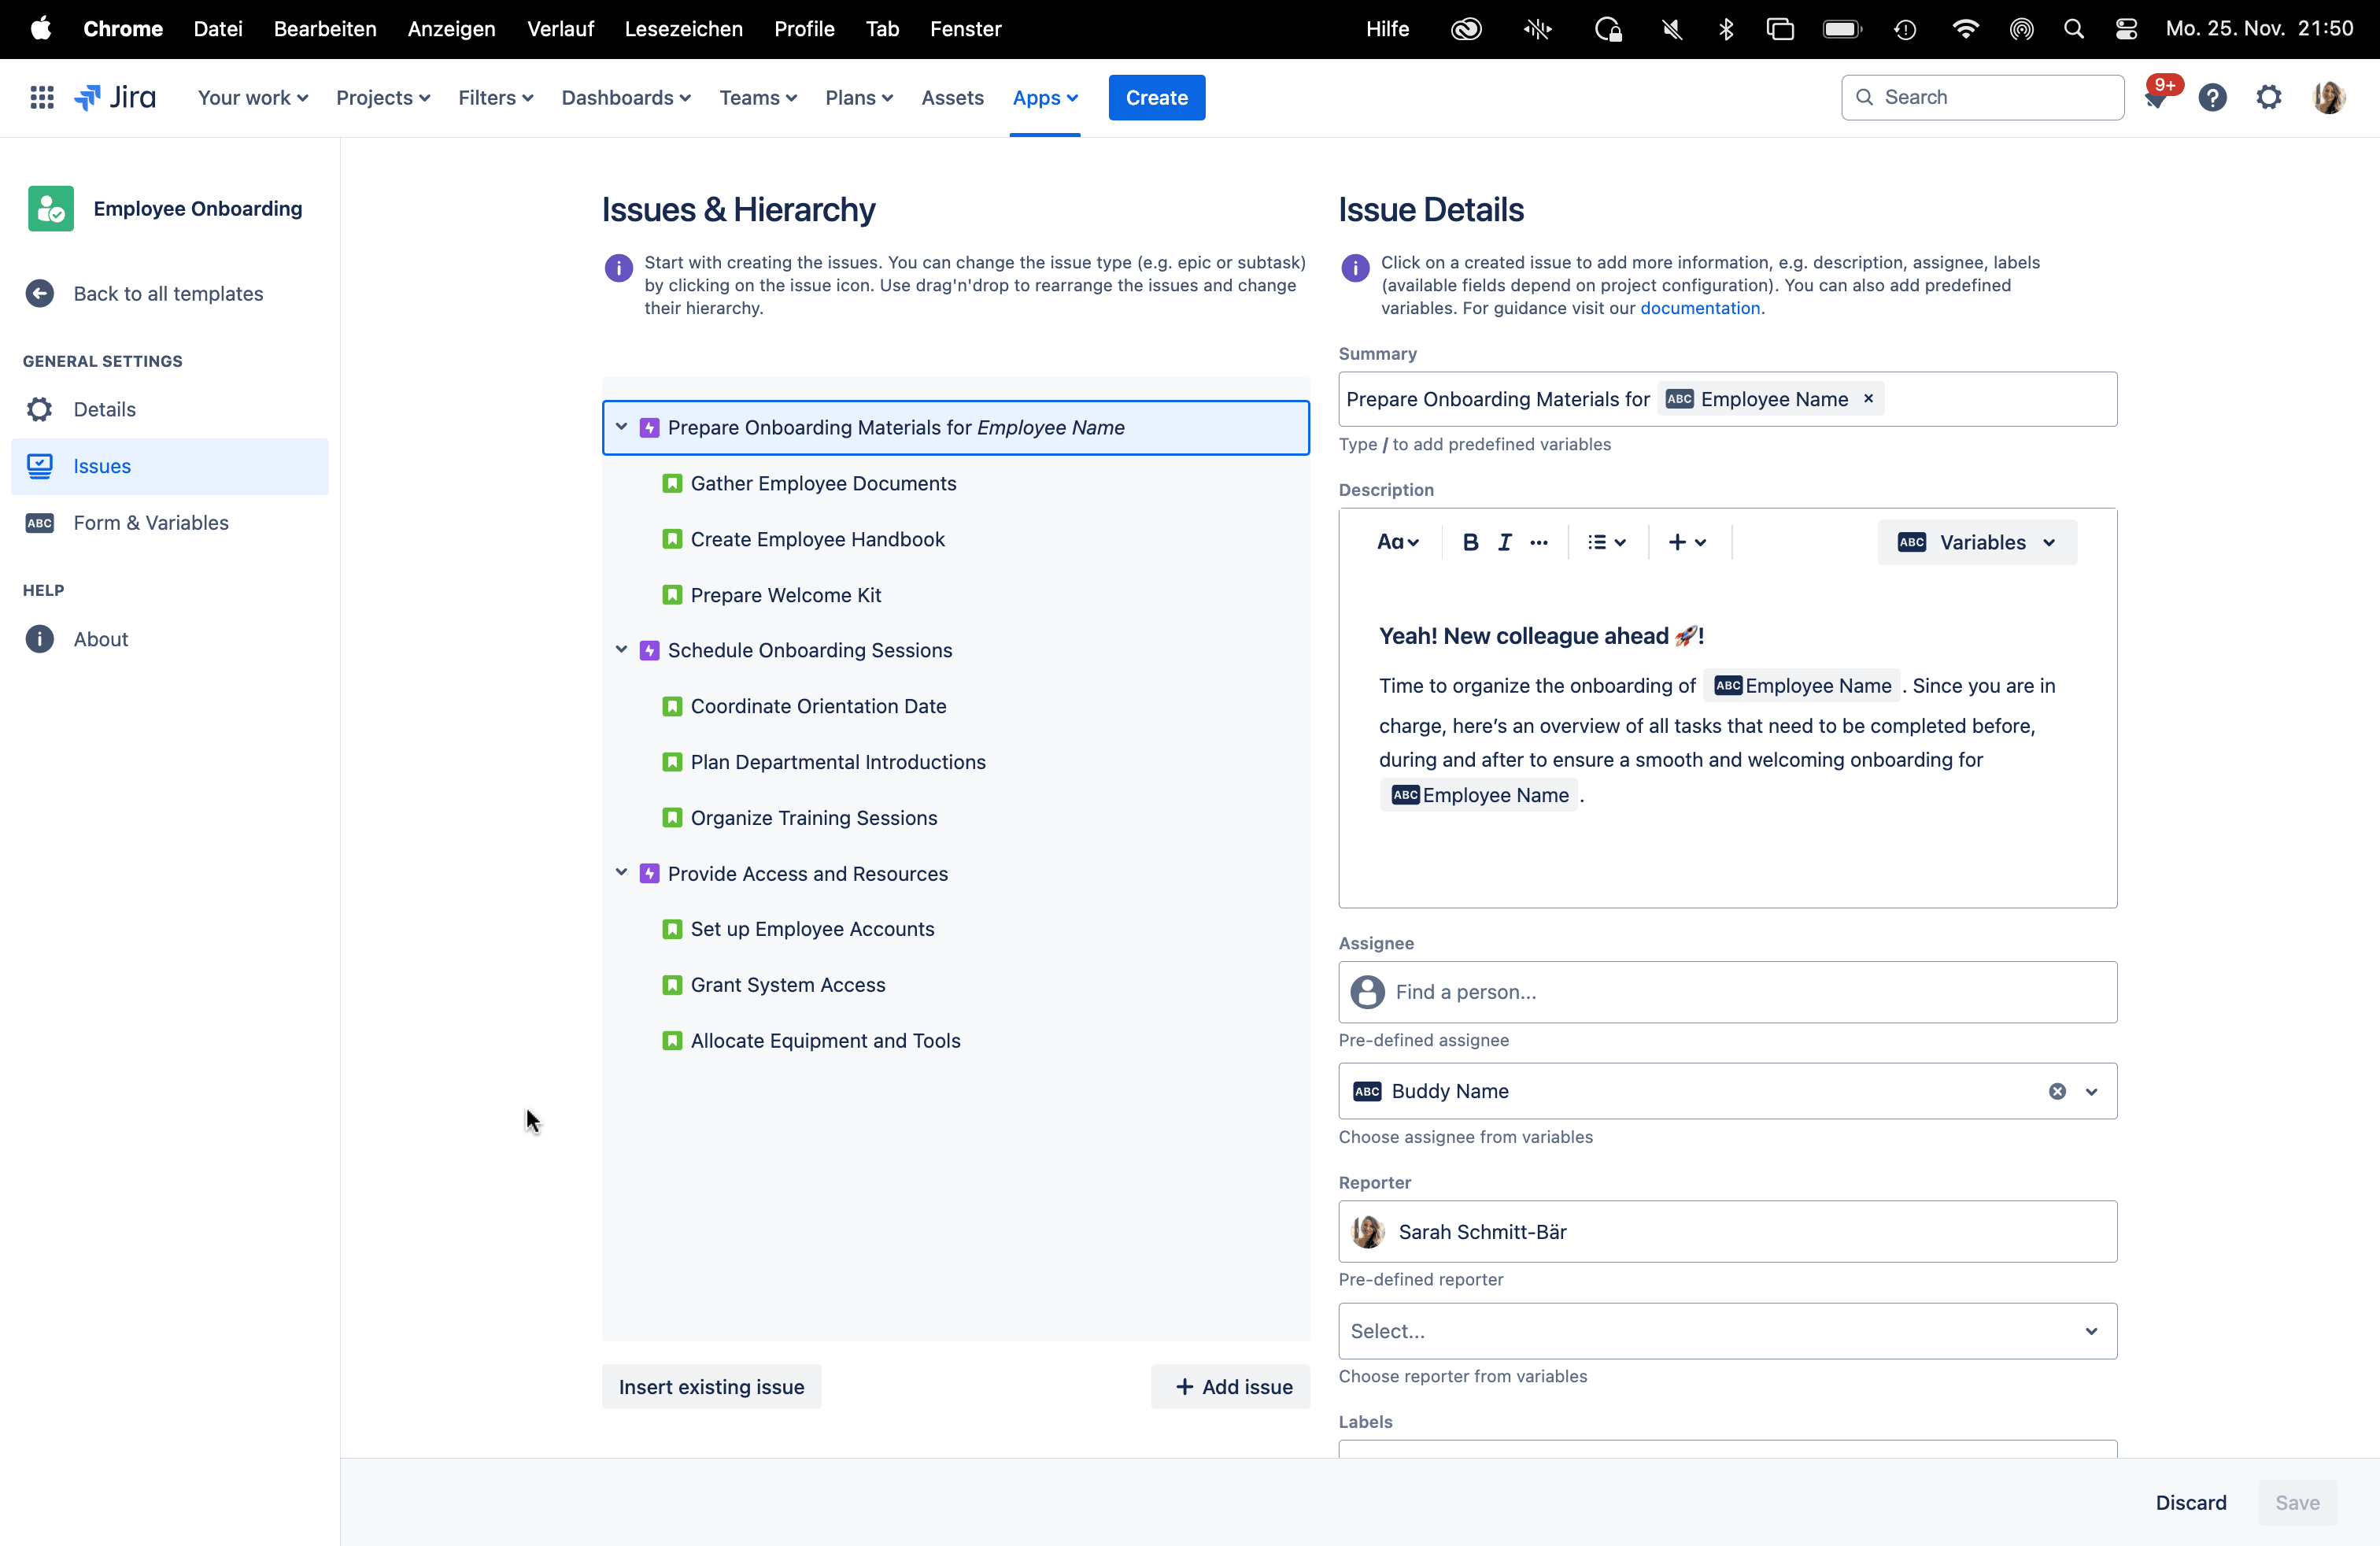Open the Variables dropdown in the description toolbar

coord(1977,542)
